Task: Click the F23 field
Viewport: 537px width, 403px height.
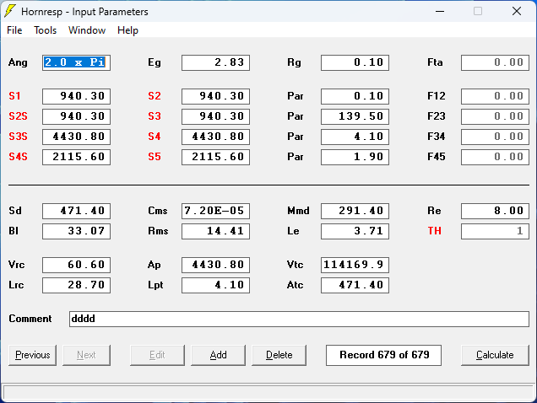Action: click(495, 116)
